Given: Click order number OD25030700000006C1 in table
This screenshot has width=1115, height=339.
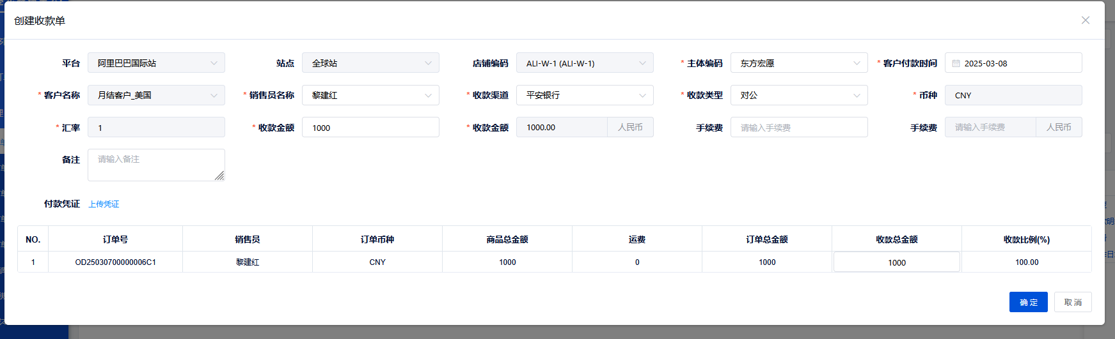Looking at the screenshot, I should pos(115,262).
